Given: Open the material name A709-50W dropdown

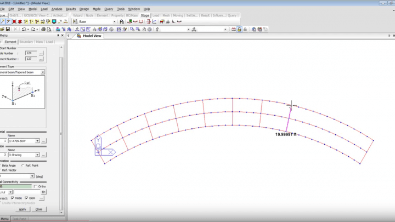Looking at the screenshot, I should pos(37,141).
